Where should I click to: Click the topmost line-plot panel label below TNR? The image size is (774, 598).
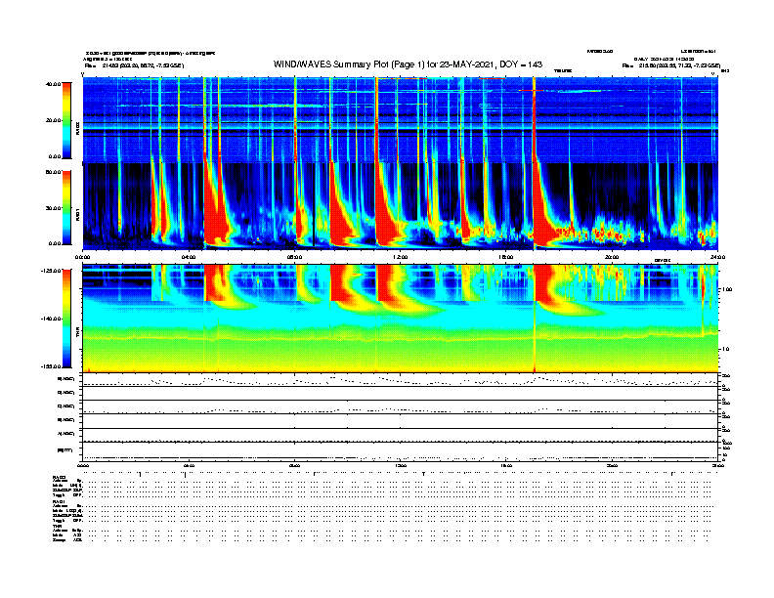pos(66,379)
